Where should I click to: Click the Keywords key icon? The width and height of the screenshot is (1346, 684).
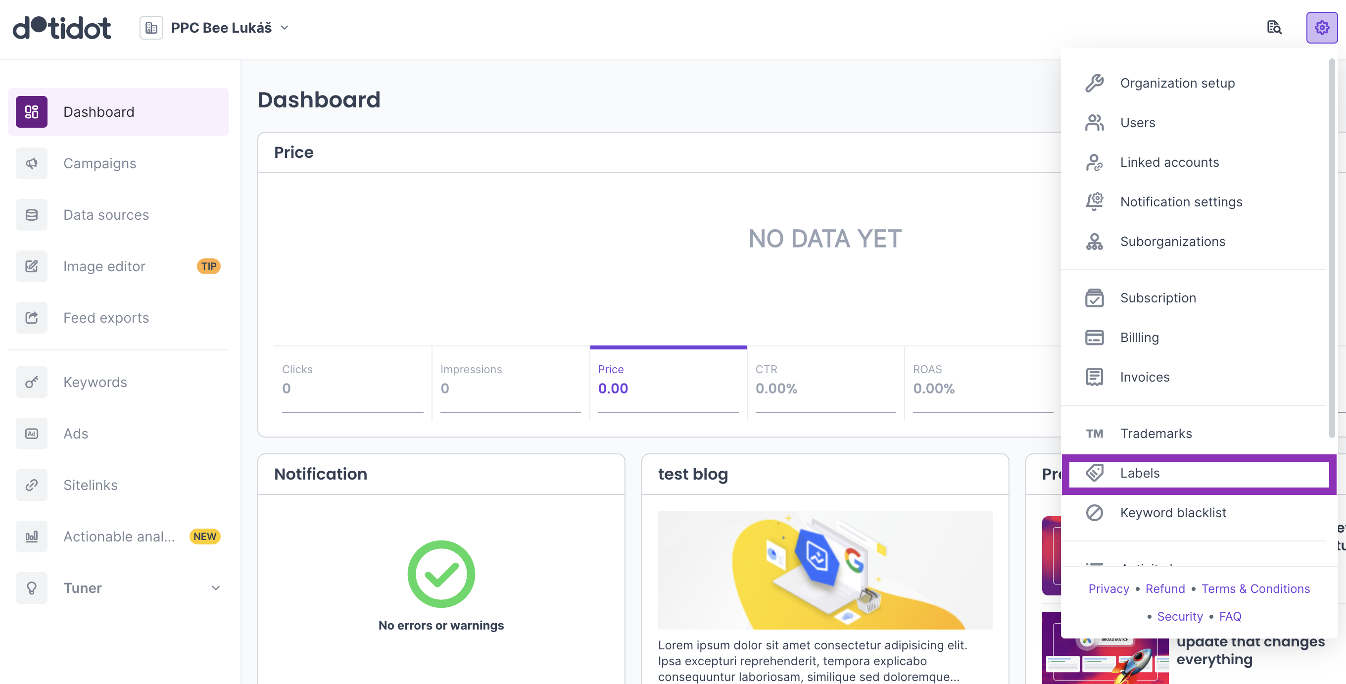click(x=31, y=382)
